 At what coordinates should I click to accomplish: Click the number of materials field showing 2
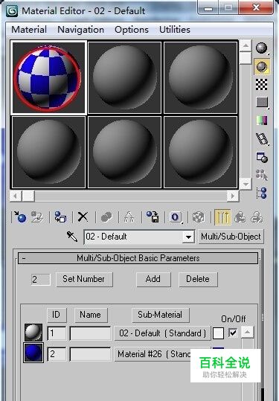tap(40, 279)
